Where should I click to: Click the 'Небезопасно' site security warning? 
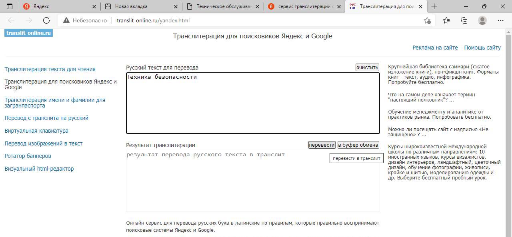[x=85, y=20]
